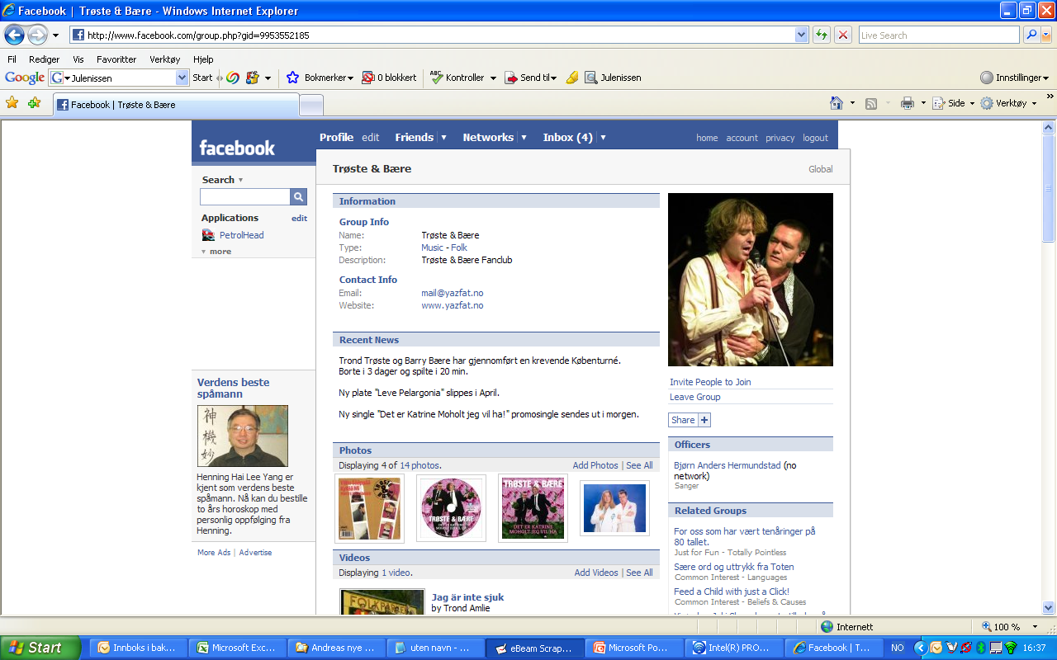Click the mail@yazfat.no email link

(x=453, y=293)
